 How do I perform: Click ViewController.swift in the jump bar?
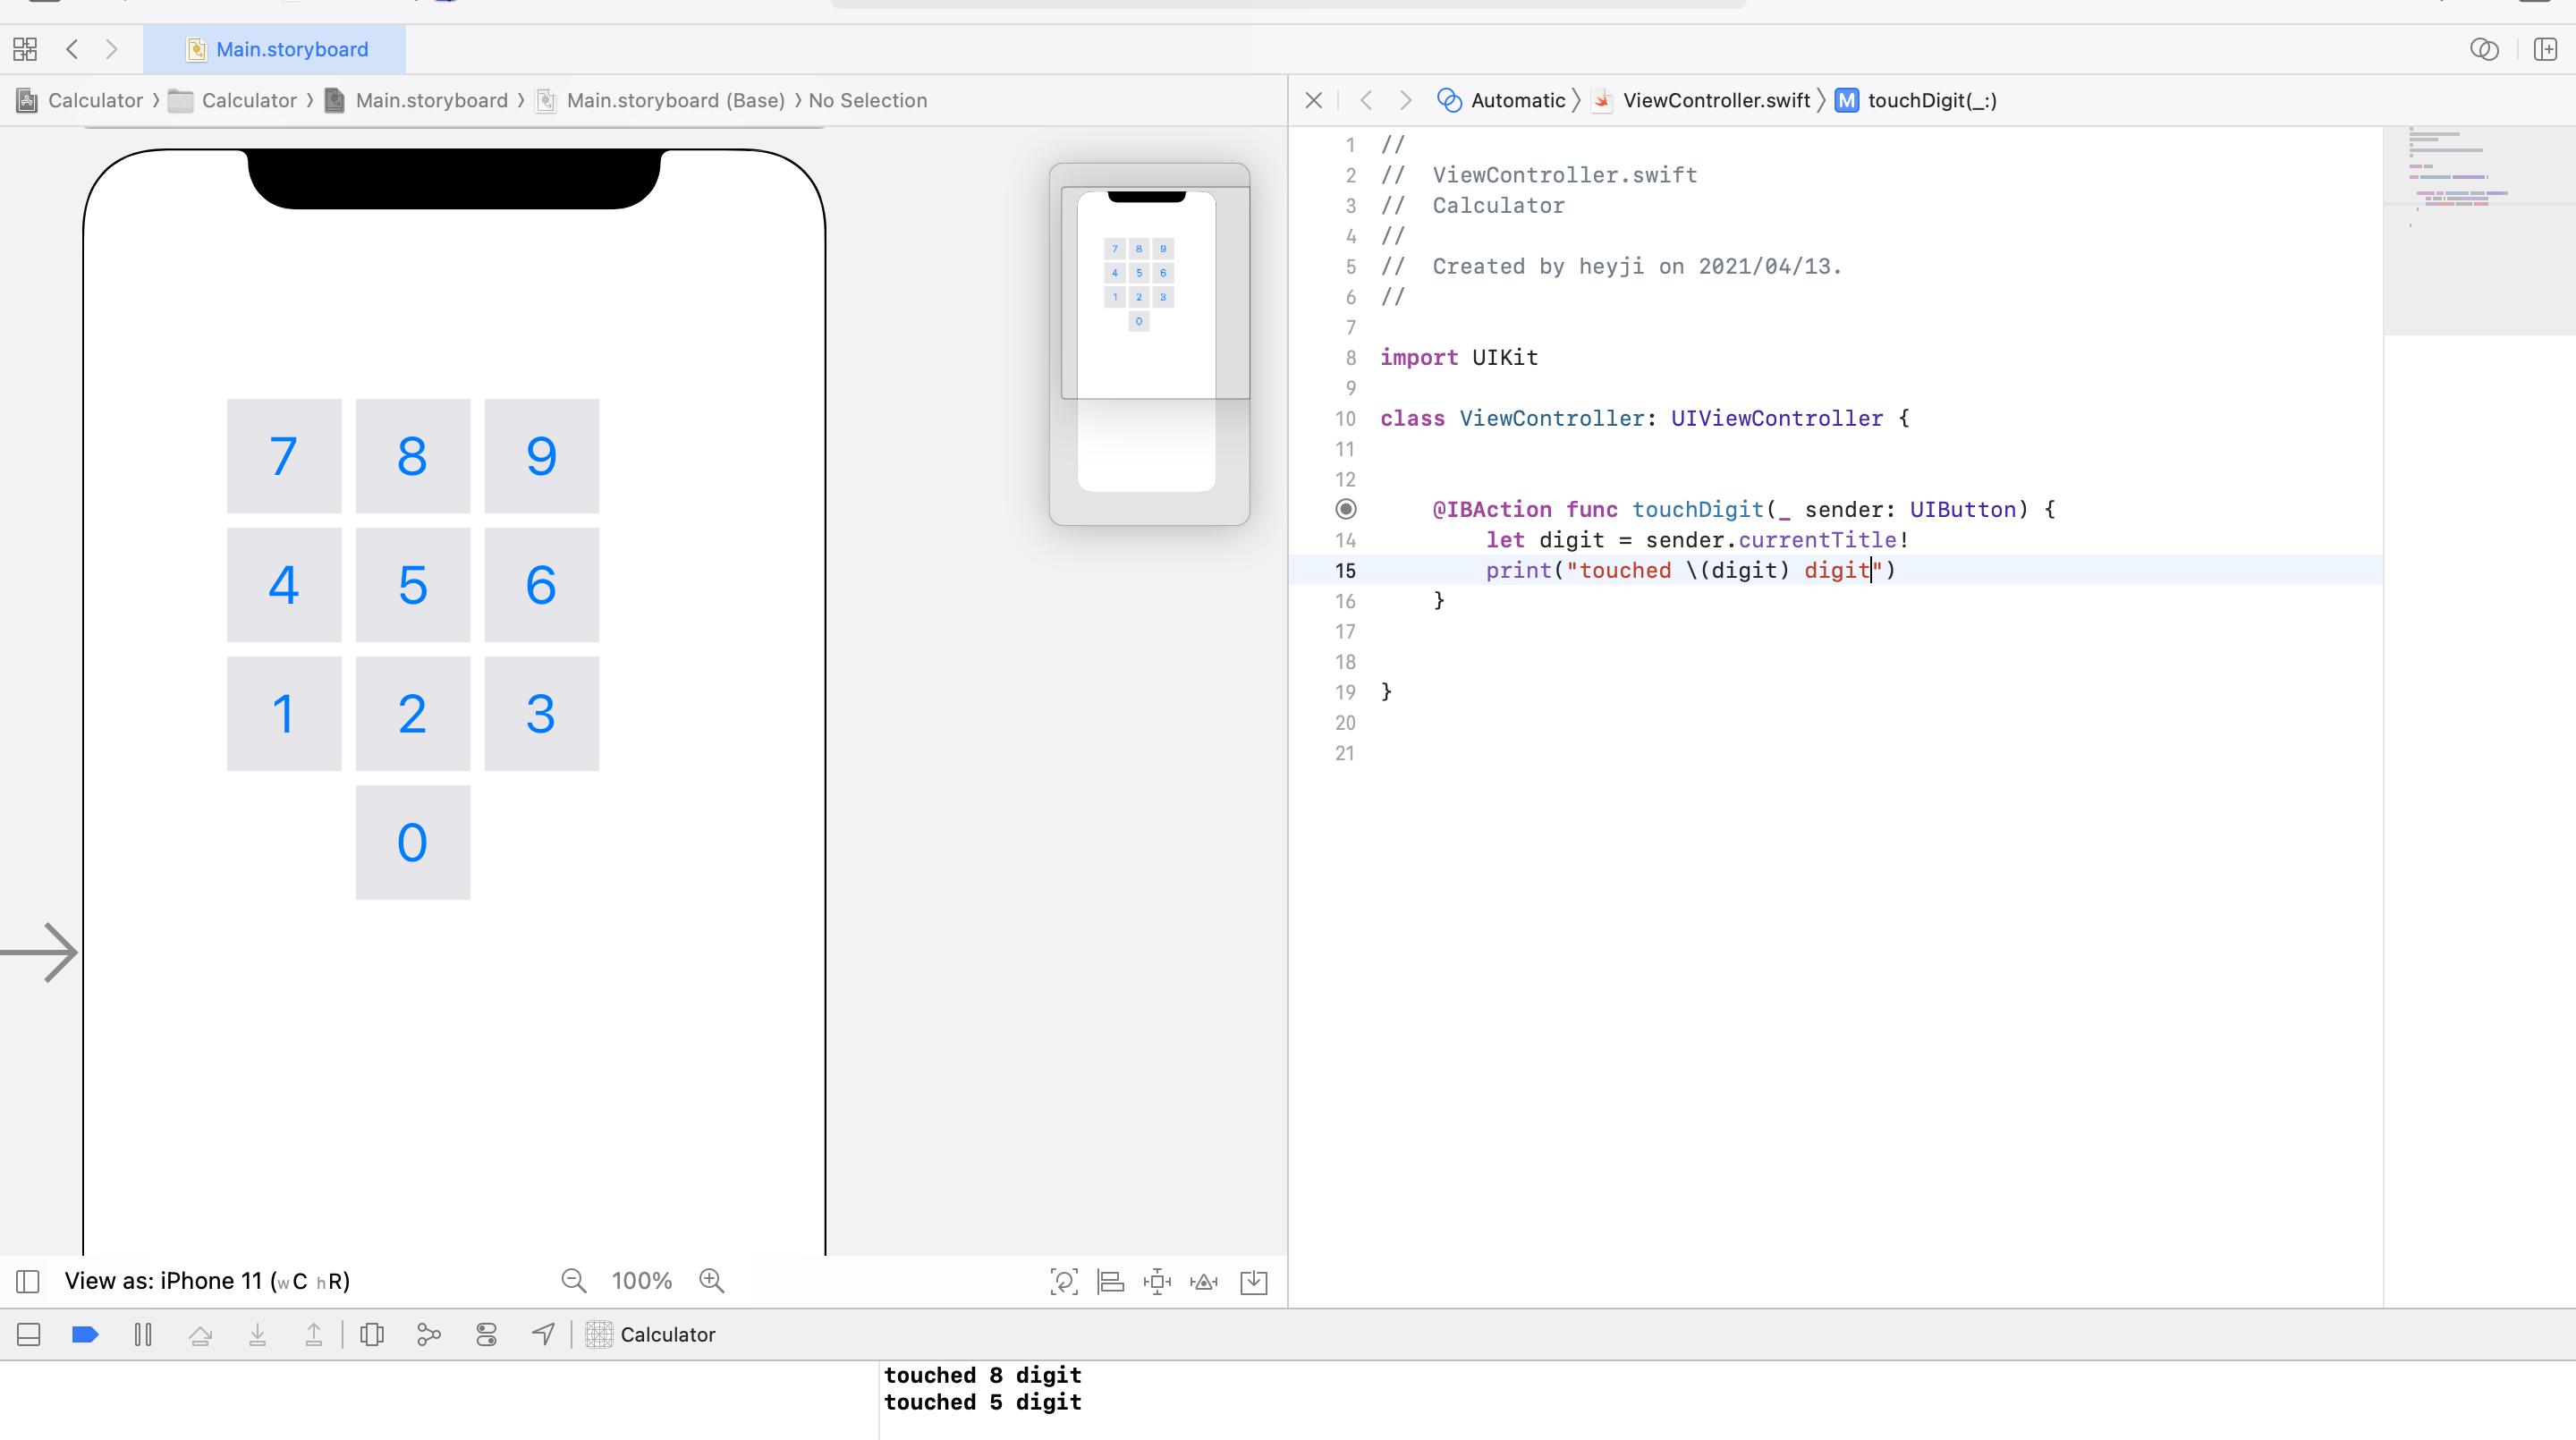(x=1715, y=100)
